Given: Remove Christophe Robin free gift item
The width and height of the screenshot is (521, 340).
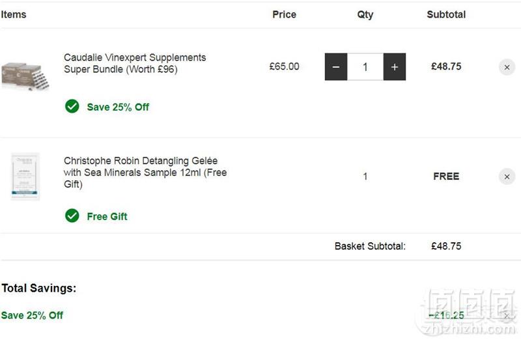Looking at the screenshot, I should coord(507,177).
